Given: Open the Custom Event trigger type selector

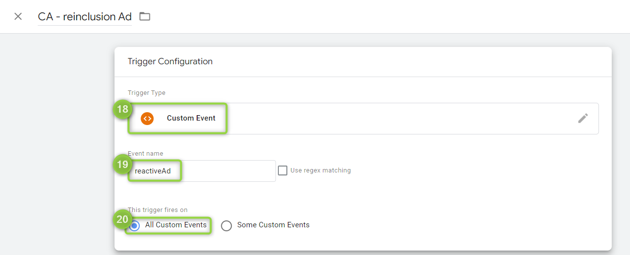Looking at the screenshot, I should tap(363, 119).
